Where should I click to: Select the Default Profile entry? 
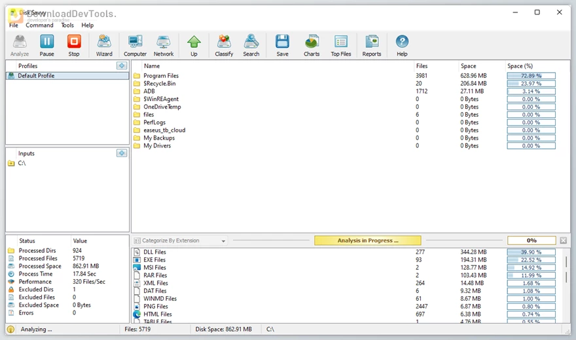(67, 76)
